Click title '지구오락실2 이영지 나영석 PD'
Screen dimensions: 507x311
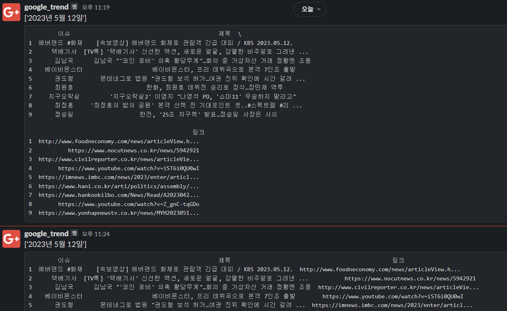tap(203, 97)
